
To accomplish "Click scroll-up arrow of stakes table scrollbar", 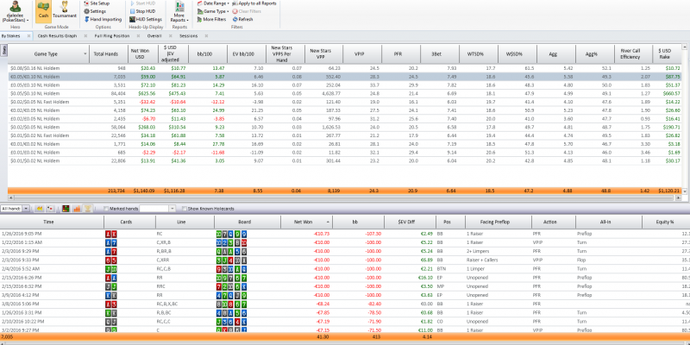I will (x=685, y=47).
